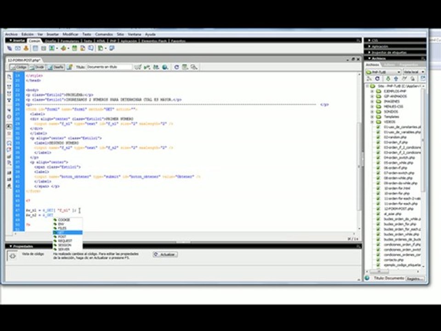441x331 pixels.
Task: Click the Comment icon in Insert bar
Action: pyautogui.click(x=91, y=48)
